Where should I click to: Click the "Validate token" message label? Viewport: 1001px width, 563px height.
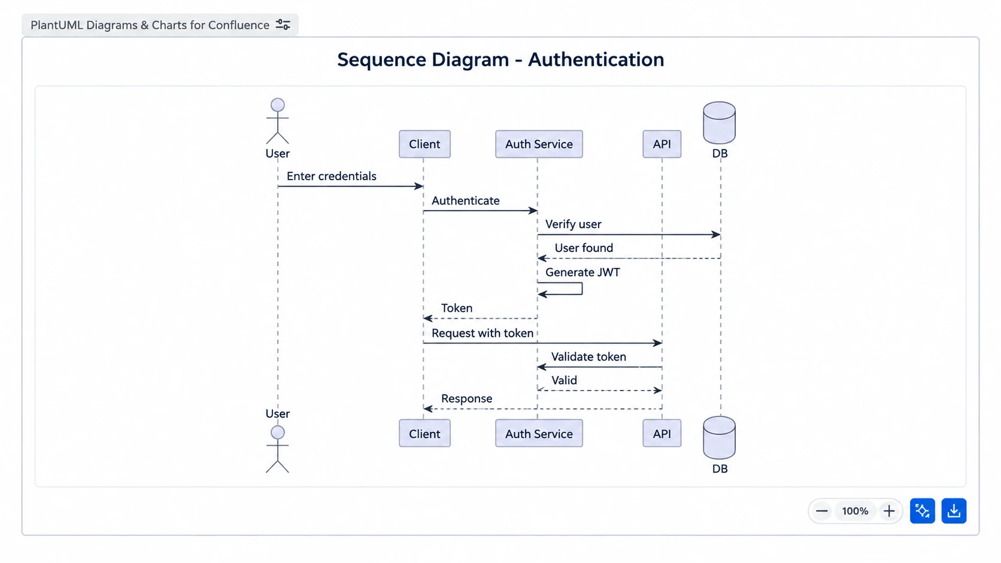pos(589,357)
